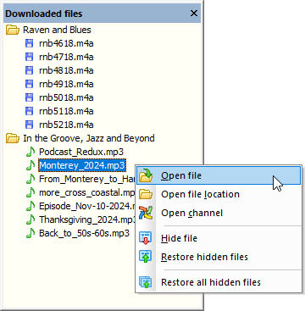Screen dimensions: 305x311
Task: Select the Episode_Nov-10-2024 file
Action: (x=87, y=206)
